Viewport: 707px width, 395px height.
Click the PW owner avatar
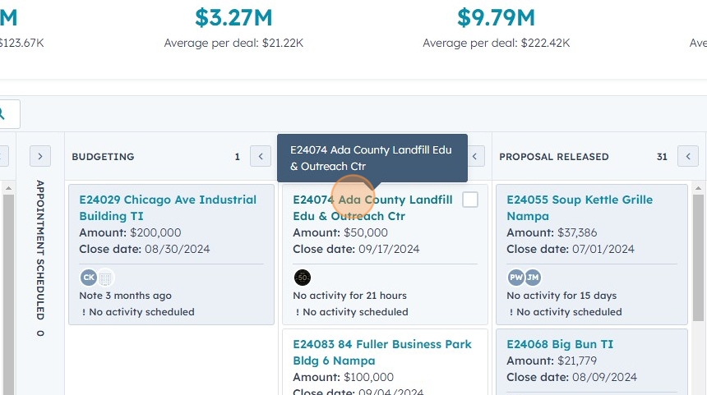coord(516,278)
